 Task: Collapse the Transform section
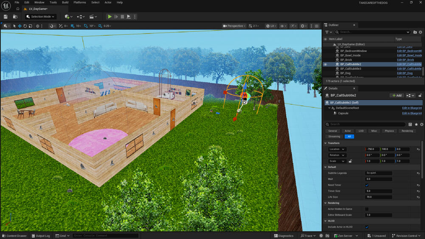[326, 143]
